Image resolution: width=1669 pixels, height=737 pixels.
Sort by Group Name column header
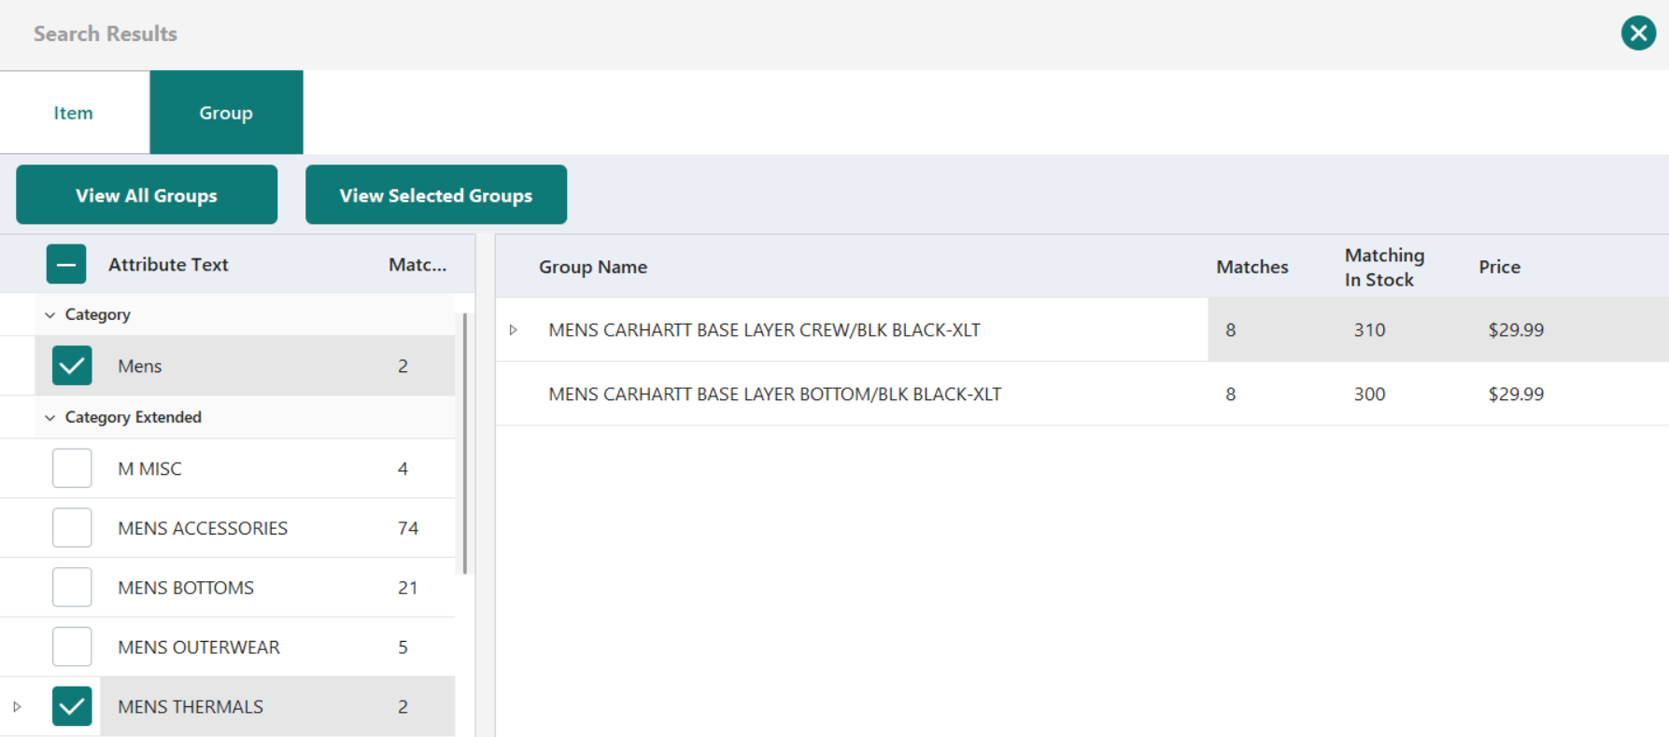[x=593, y=267]
